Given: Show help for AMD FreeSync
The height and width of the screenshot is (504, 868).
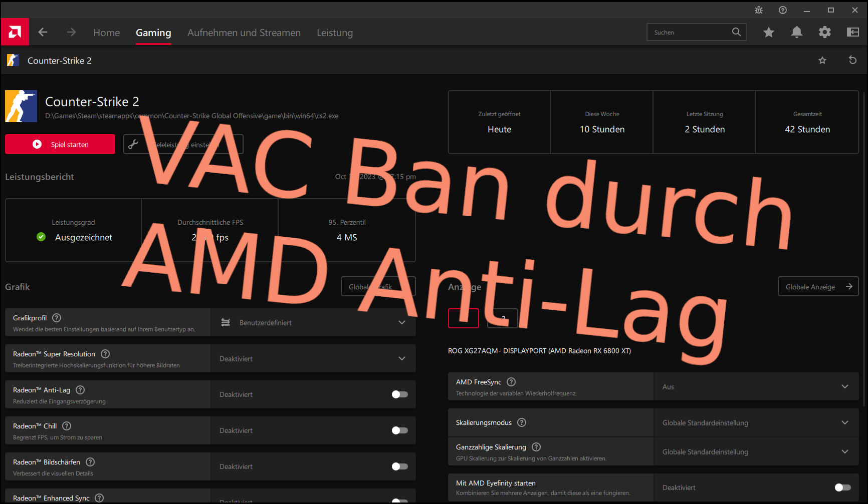Looking at the screenshot, I should (x=511, y=382).
